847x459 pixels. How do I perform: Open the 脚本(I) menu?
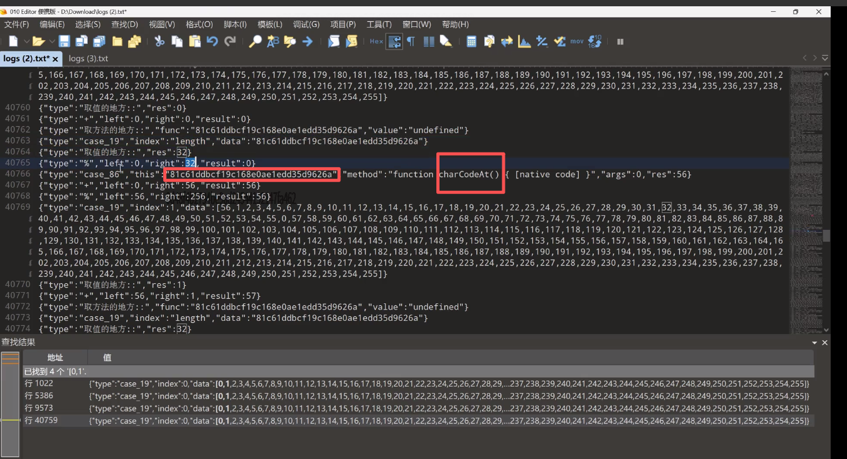pyautogui.click(x=235, y=24)
